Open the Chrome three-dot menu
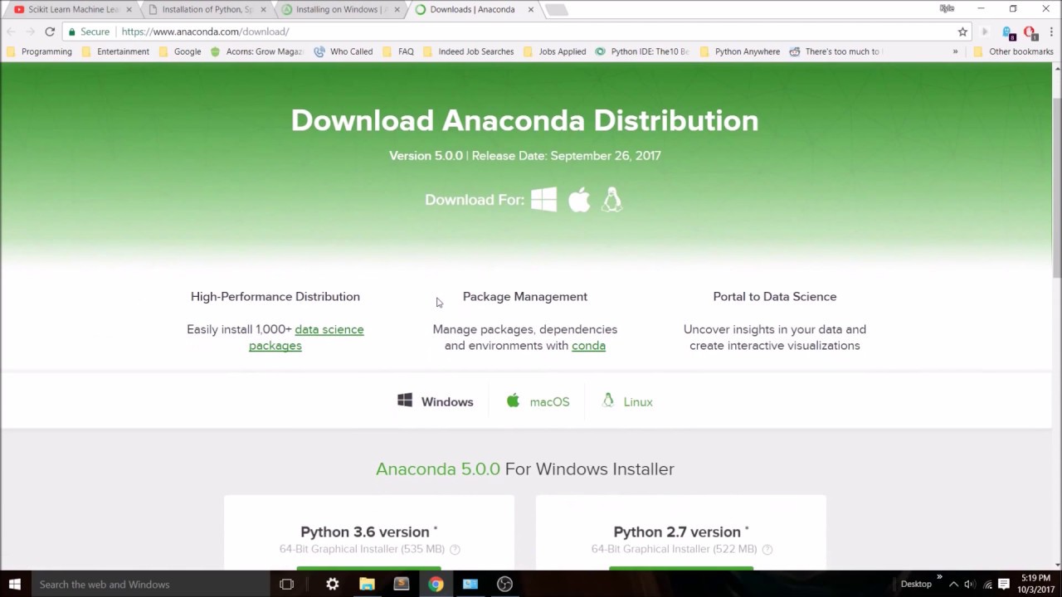1062x597 pixels. tap(1050, 32)
